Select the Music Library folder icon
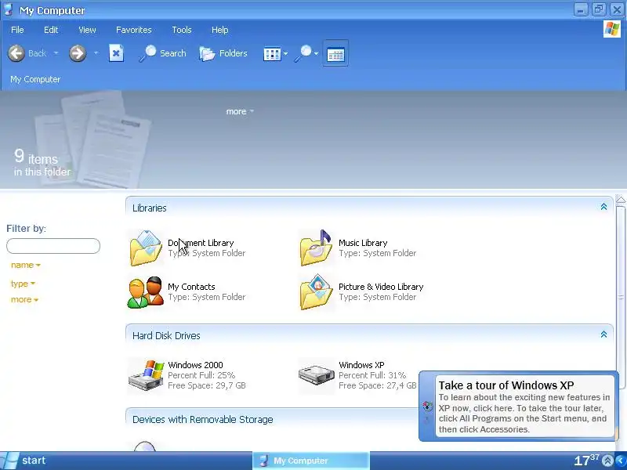Image resolution: width=627 pixels, height=470 pixels. tap(316, 248)
